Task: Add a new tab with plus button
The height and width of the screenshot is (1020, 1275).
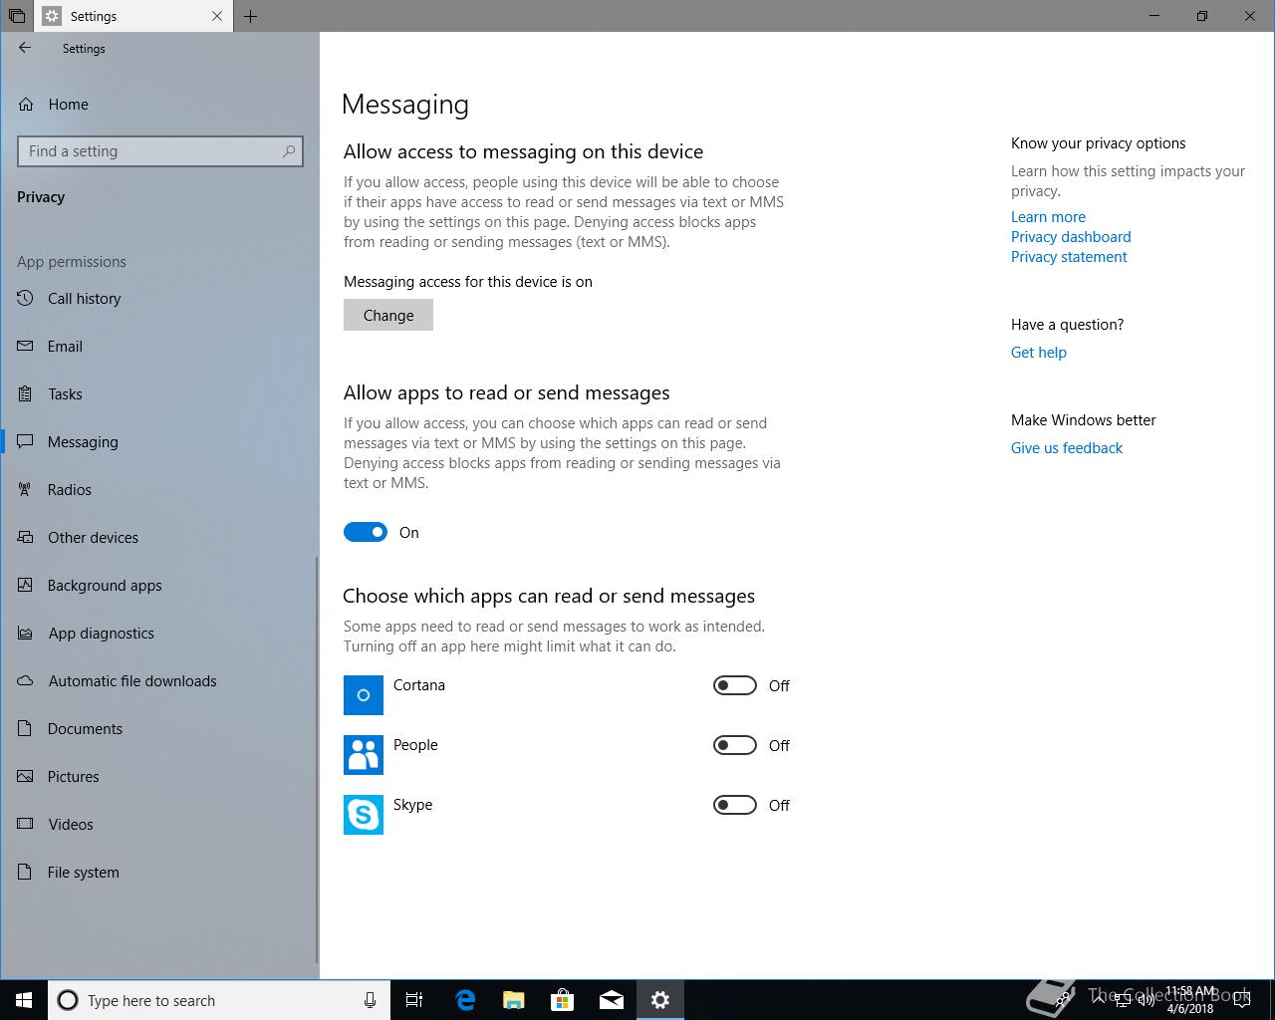Action: point(250,16)
